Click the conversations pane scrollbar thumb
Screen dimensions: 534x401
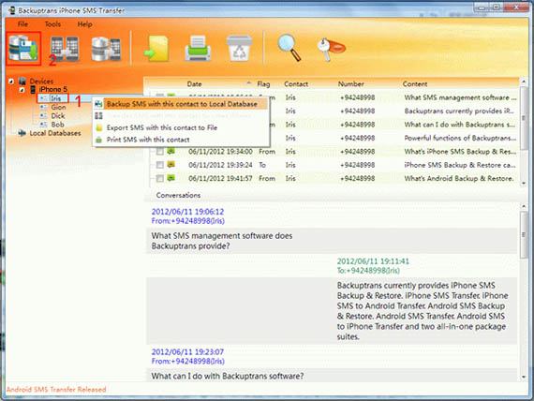pos(524,235)
